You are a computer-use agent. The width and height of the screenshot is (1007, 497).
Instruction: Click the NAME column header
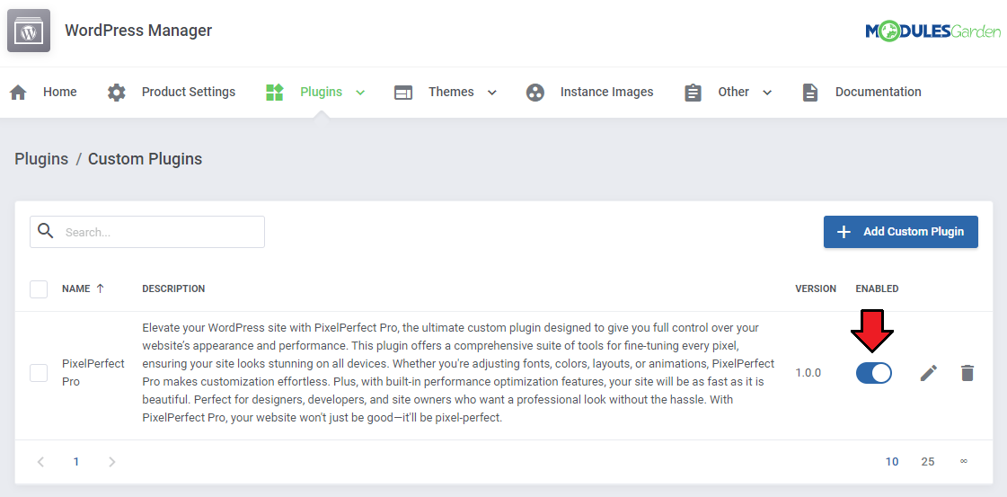tap(75, 289)
